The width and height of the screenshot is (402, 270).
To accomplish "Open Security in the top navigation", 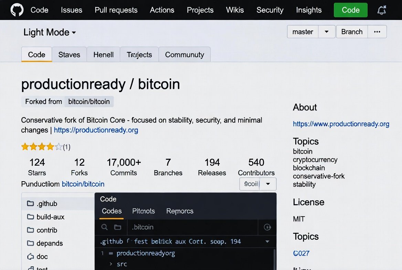I will tap(270, 10).
